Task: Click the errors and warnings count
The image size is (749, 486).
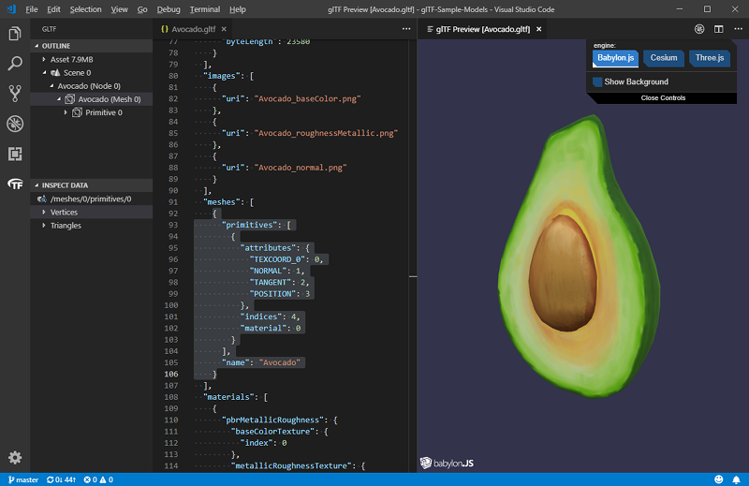Action: pos(98,479)
